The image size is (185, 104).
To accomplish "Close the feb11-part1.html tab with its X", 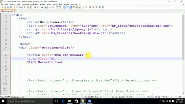I will click(15, 11).
